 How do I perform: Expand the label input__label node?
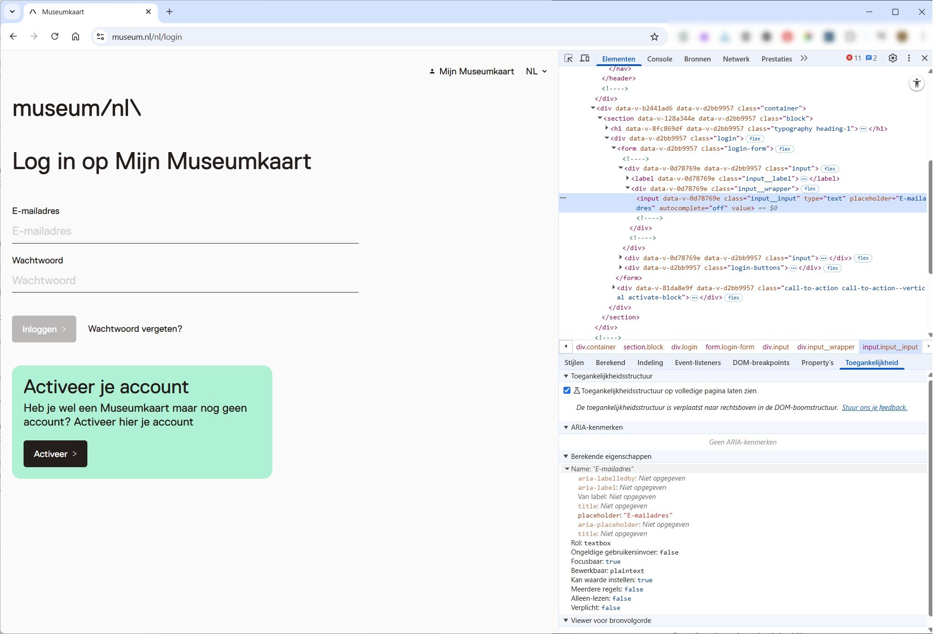click(628, 178)
